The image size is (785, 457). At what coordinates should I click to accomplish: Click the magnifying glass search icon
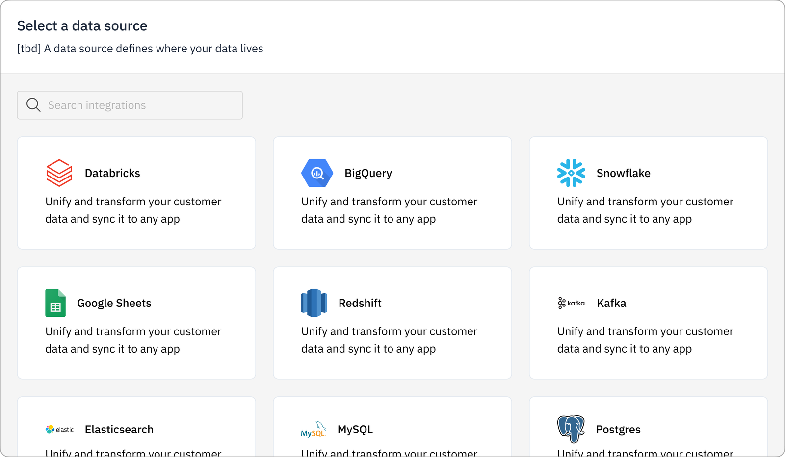pyautogui.click(x=33, y=104)
